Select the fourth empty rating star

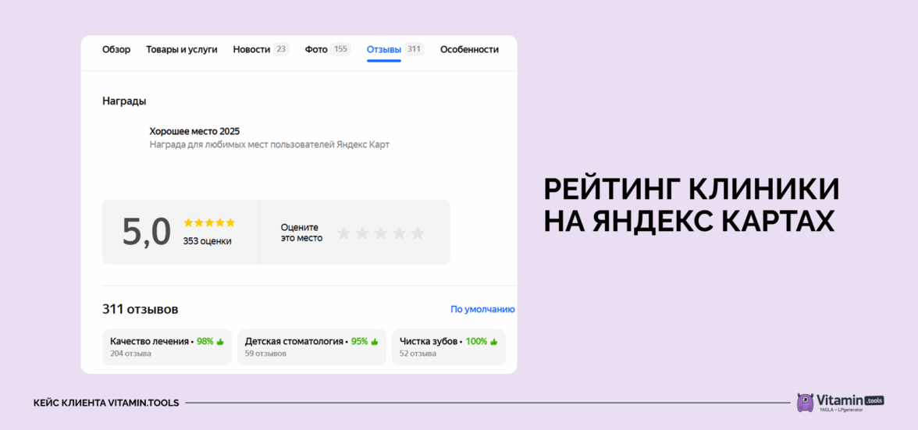(x=399, y=233)
